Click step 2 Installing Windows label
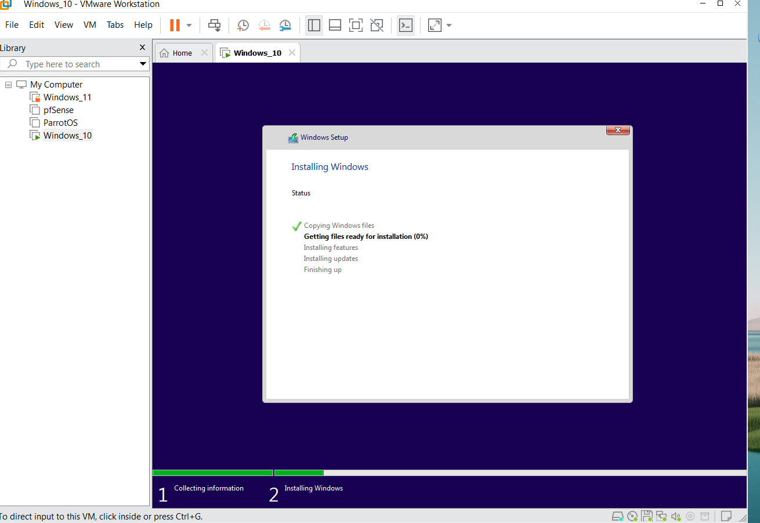Image resolution: width=760 pixels, height=523 pixels. (313, 488)
